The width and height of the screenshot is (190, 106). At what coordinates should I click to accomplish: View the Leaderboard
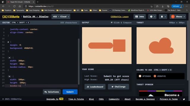click(95, 87)
